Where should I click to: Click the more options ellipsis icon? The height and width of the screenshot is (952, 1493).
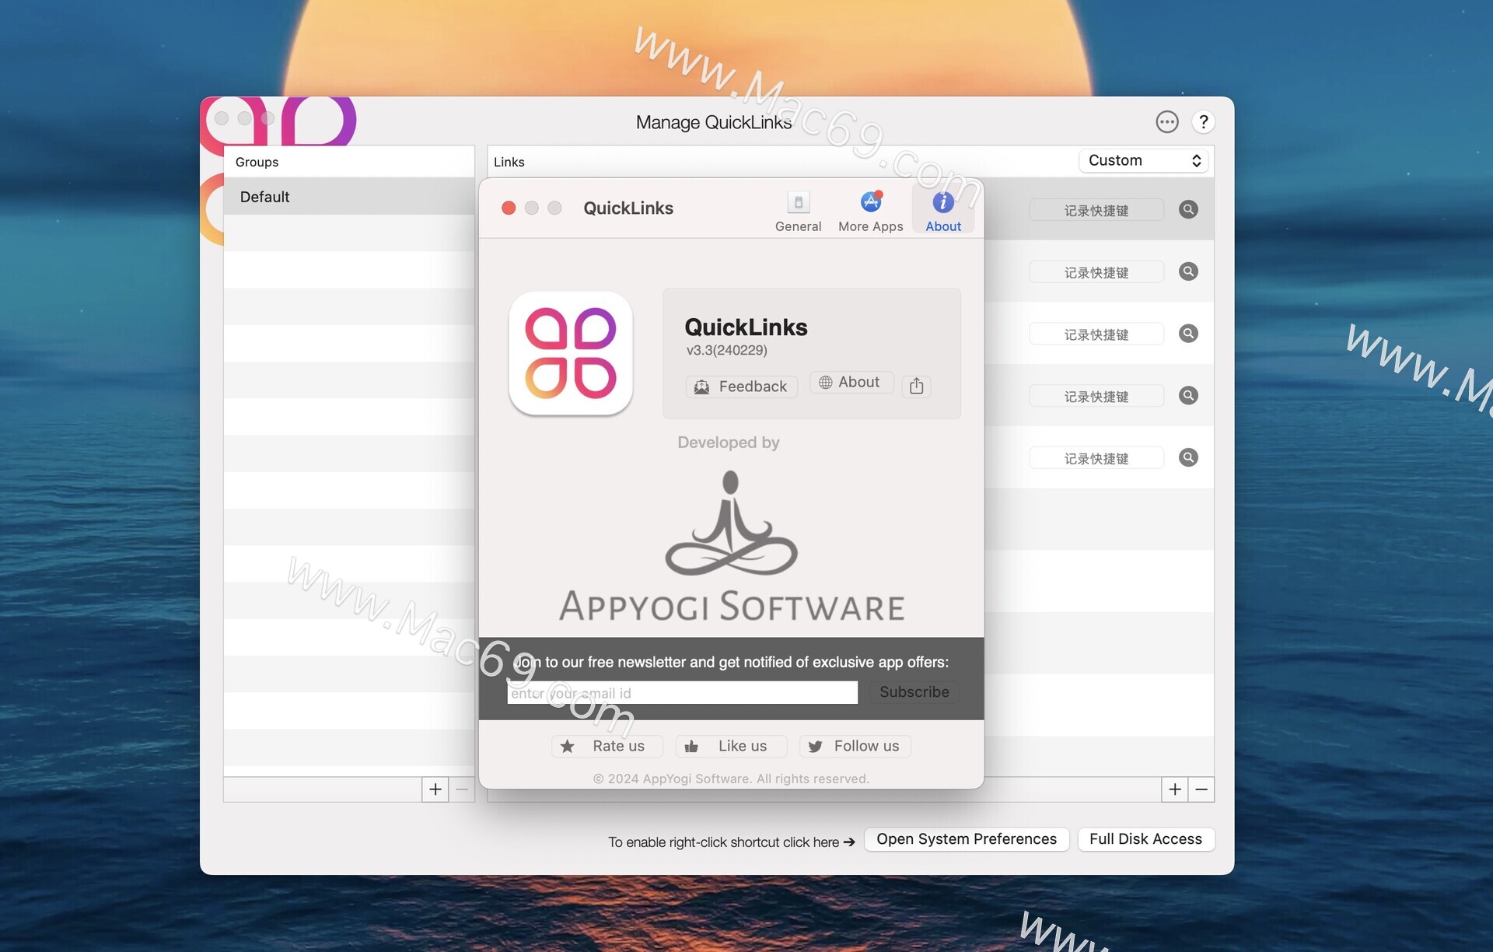tap(1166, 122)
